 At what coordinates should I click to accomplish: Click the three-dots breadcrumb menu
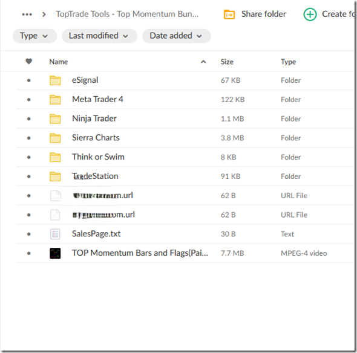click(x=27, y=15)
